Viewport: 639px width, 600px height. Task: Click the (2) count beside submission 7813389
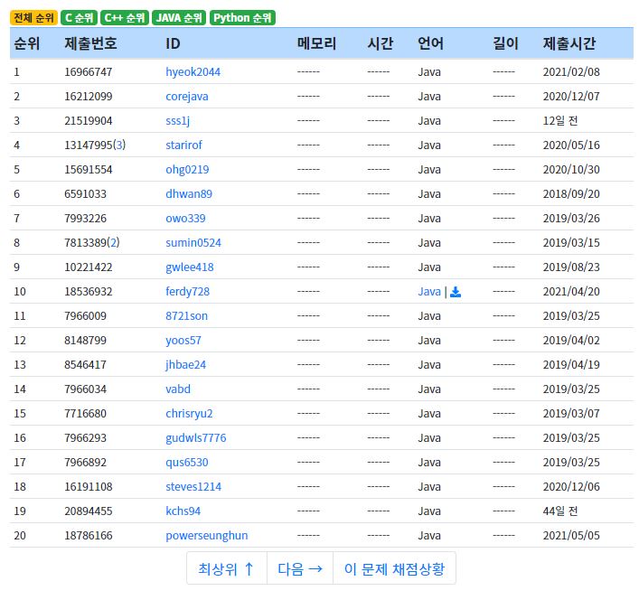click(113, 243)
